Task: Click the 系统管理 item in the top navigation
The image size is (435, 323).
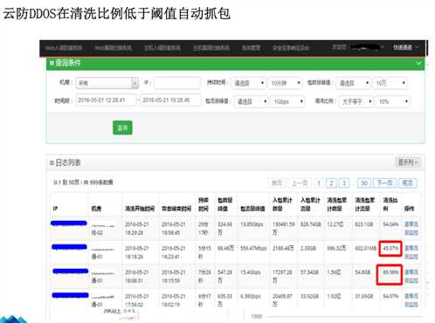Action: (252, 47)
